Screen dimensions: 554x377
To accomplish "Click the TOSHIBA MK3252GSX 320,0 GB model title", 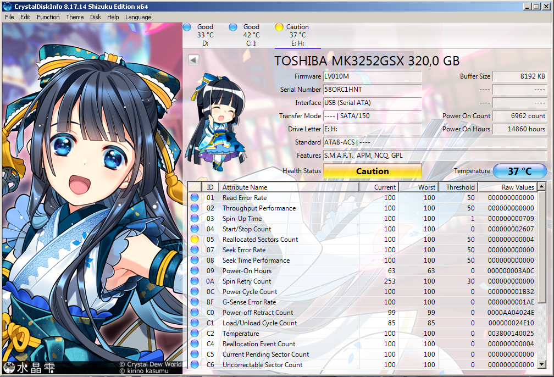I will (x=367, y=61).
